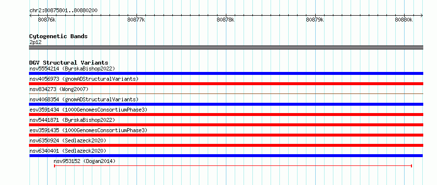Click the 80880k ruler tick label

coord(404,20)
